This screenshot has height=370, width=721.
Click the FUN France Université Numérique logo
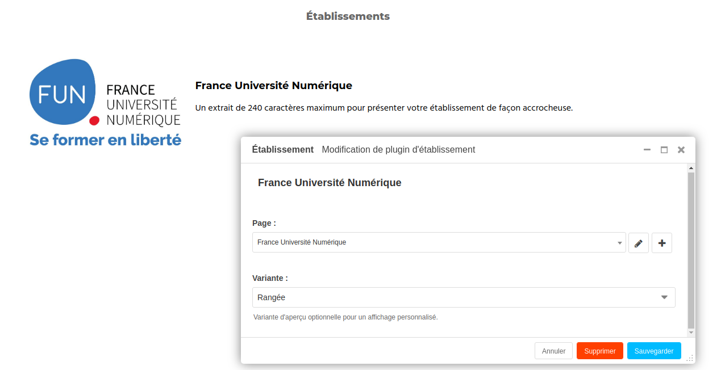pos(105,103)
